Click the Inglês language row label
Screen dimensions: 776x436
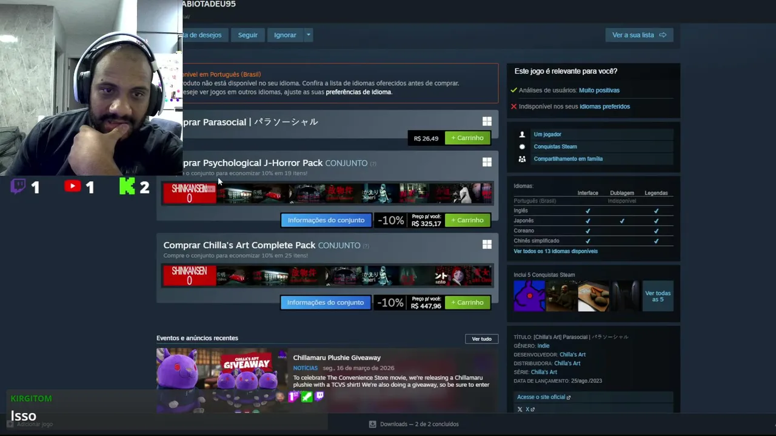(x=521, y=211)
